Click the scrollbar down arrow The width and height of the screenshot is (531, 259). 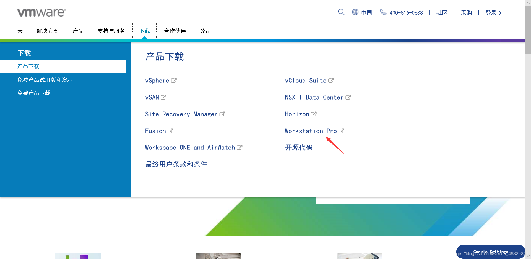point(528,256)
